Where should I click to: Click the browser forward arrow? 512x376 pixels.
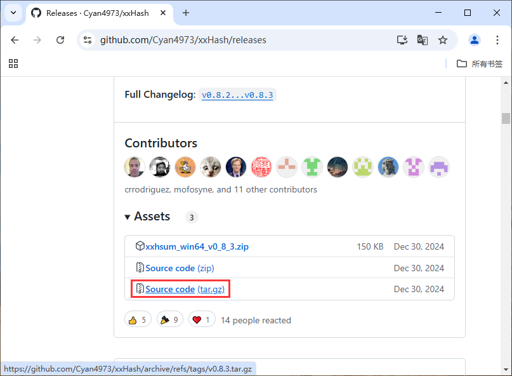click(37, 40)
